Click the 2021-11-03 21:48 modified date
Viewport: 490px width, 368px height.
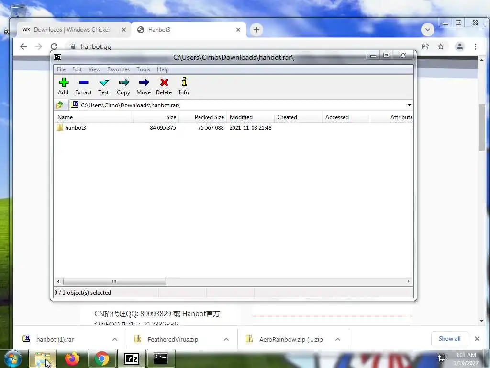click(x=250, y=127)
